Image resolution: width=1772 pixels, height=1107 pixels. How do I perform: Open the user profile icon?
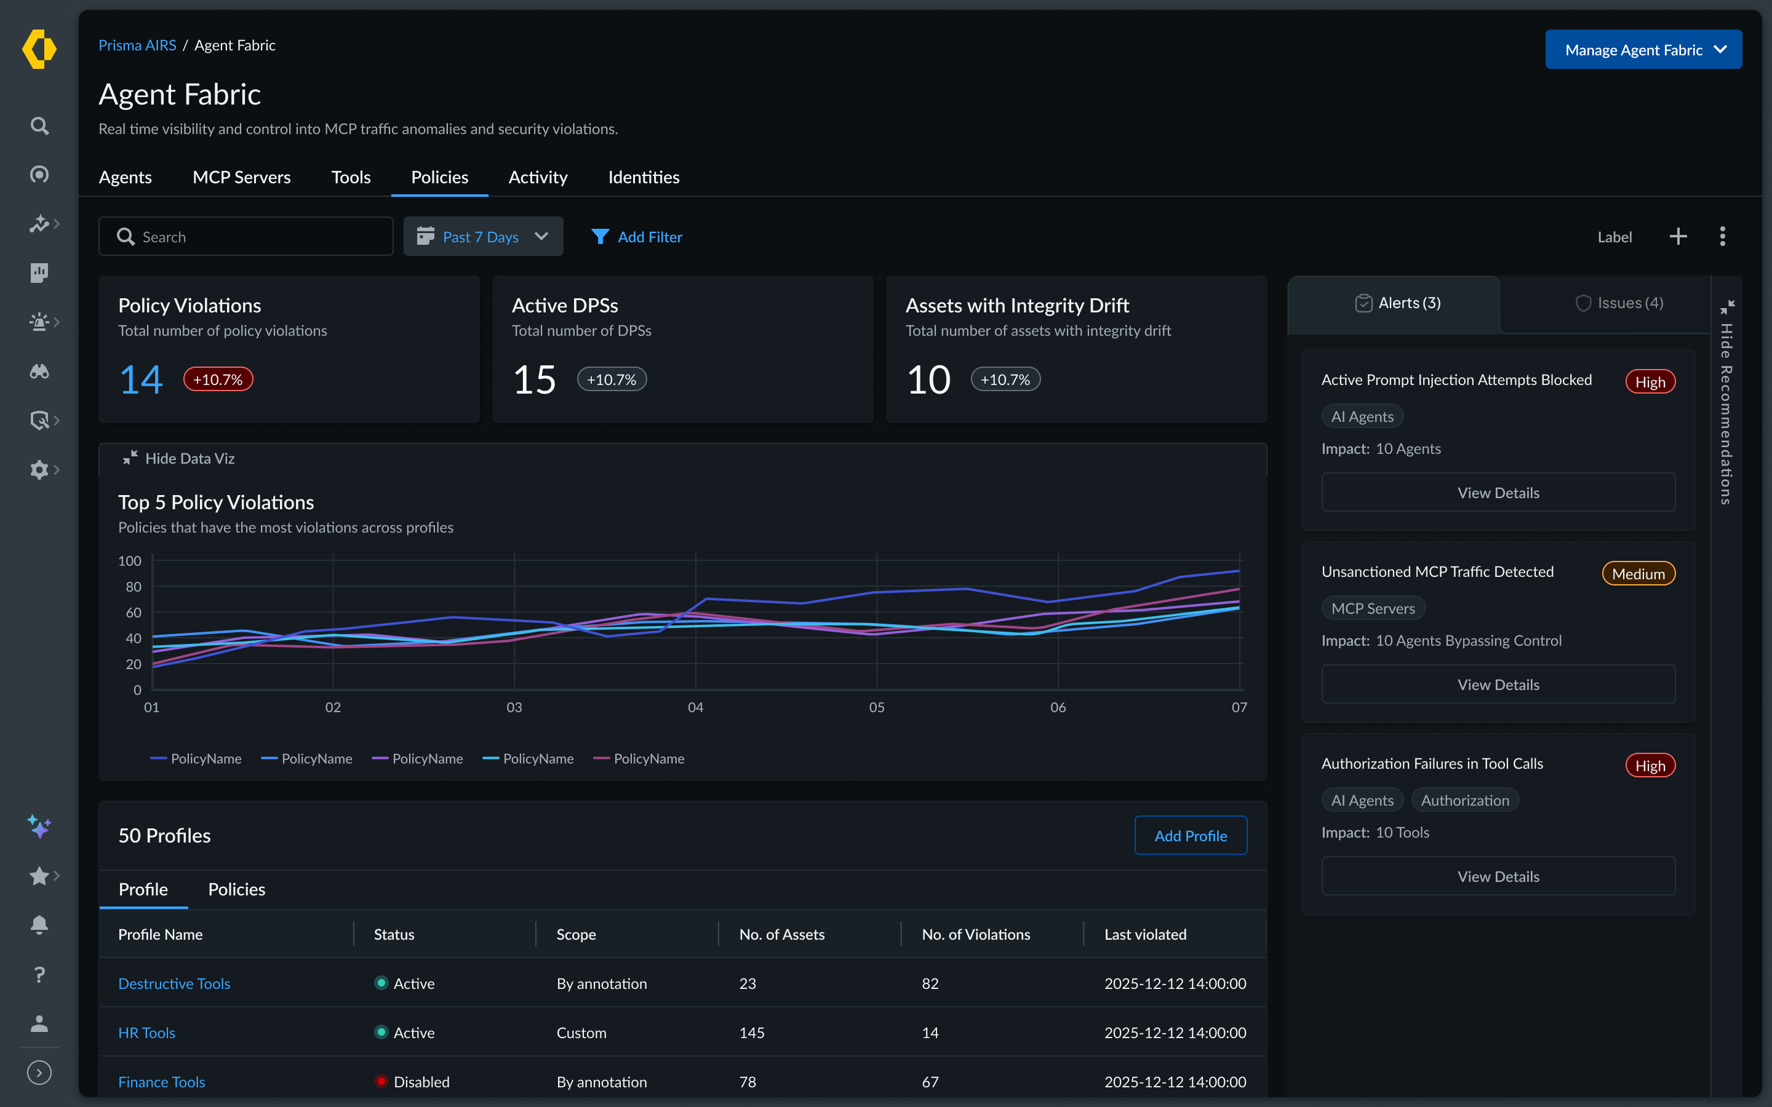pos(39,1023)
